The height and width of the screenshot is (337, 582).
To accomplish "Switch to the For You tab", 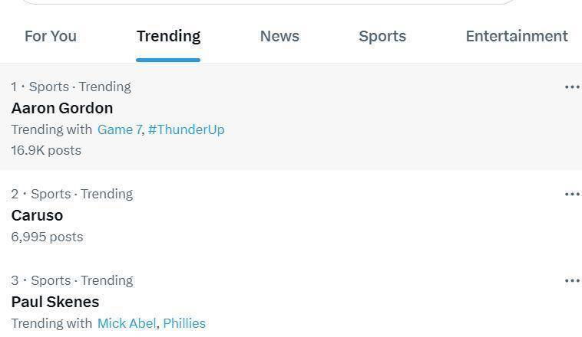I will 51,36.
